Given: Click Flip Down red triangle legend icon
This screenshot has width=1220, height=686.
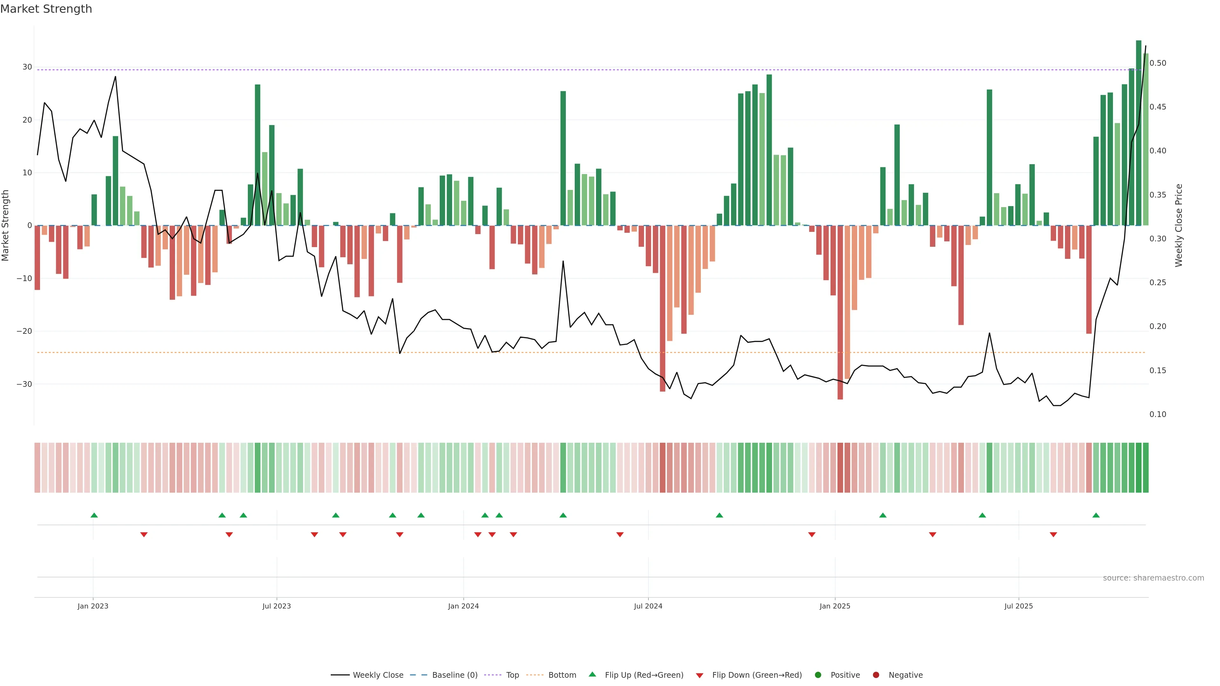Looking at the screenshot, I should click(700, 676).
